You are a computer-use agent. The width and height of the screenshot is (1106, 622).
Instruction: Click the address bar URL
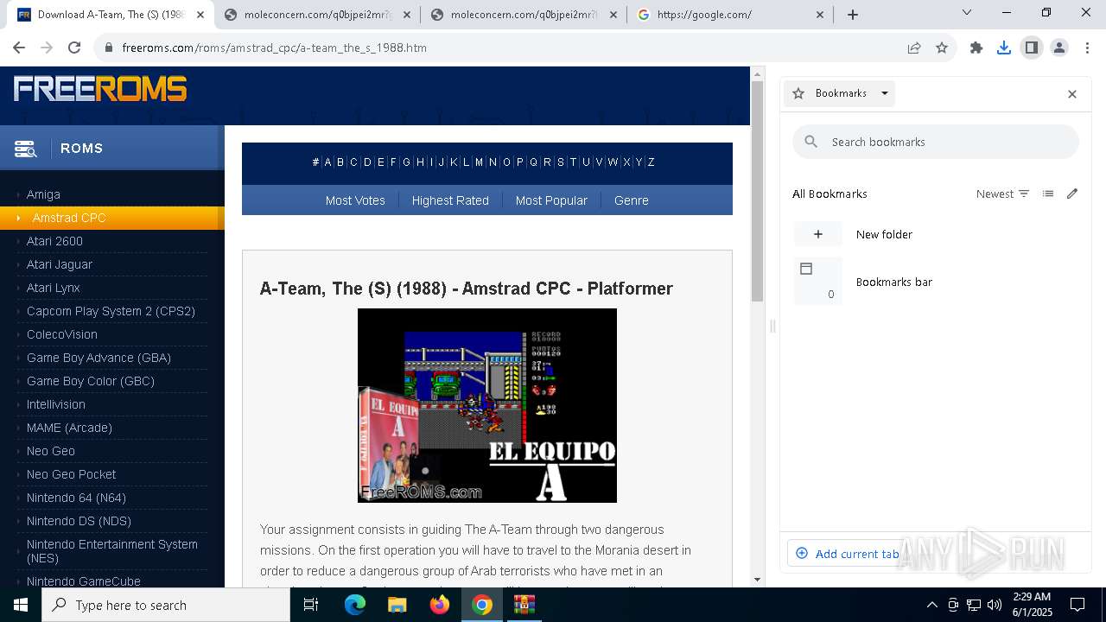[275, 48]
